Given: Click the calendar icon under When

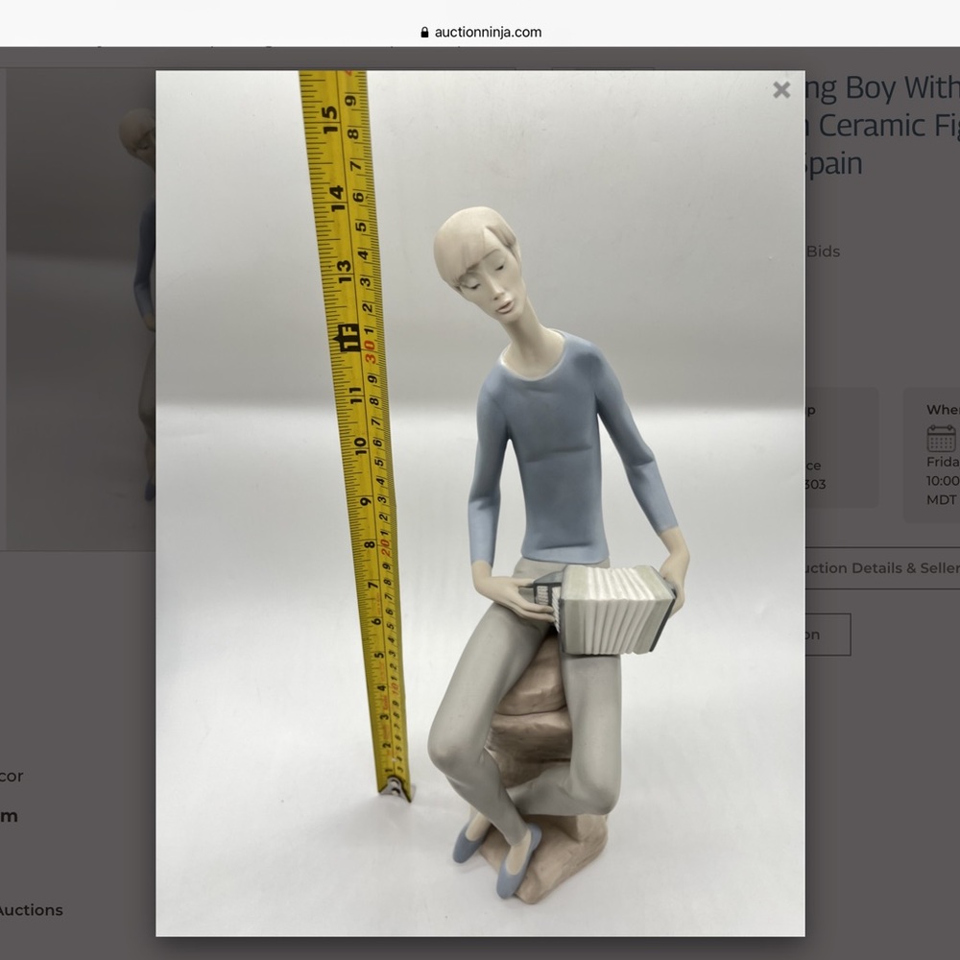Looking at the screenshot, I should point(941,438).
